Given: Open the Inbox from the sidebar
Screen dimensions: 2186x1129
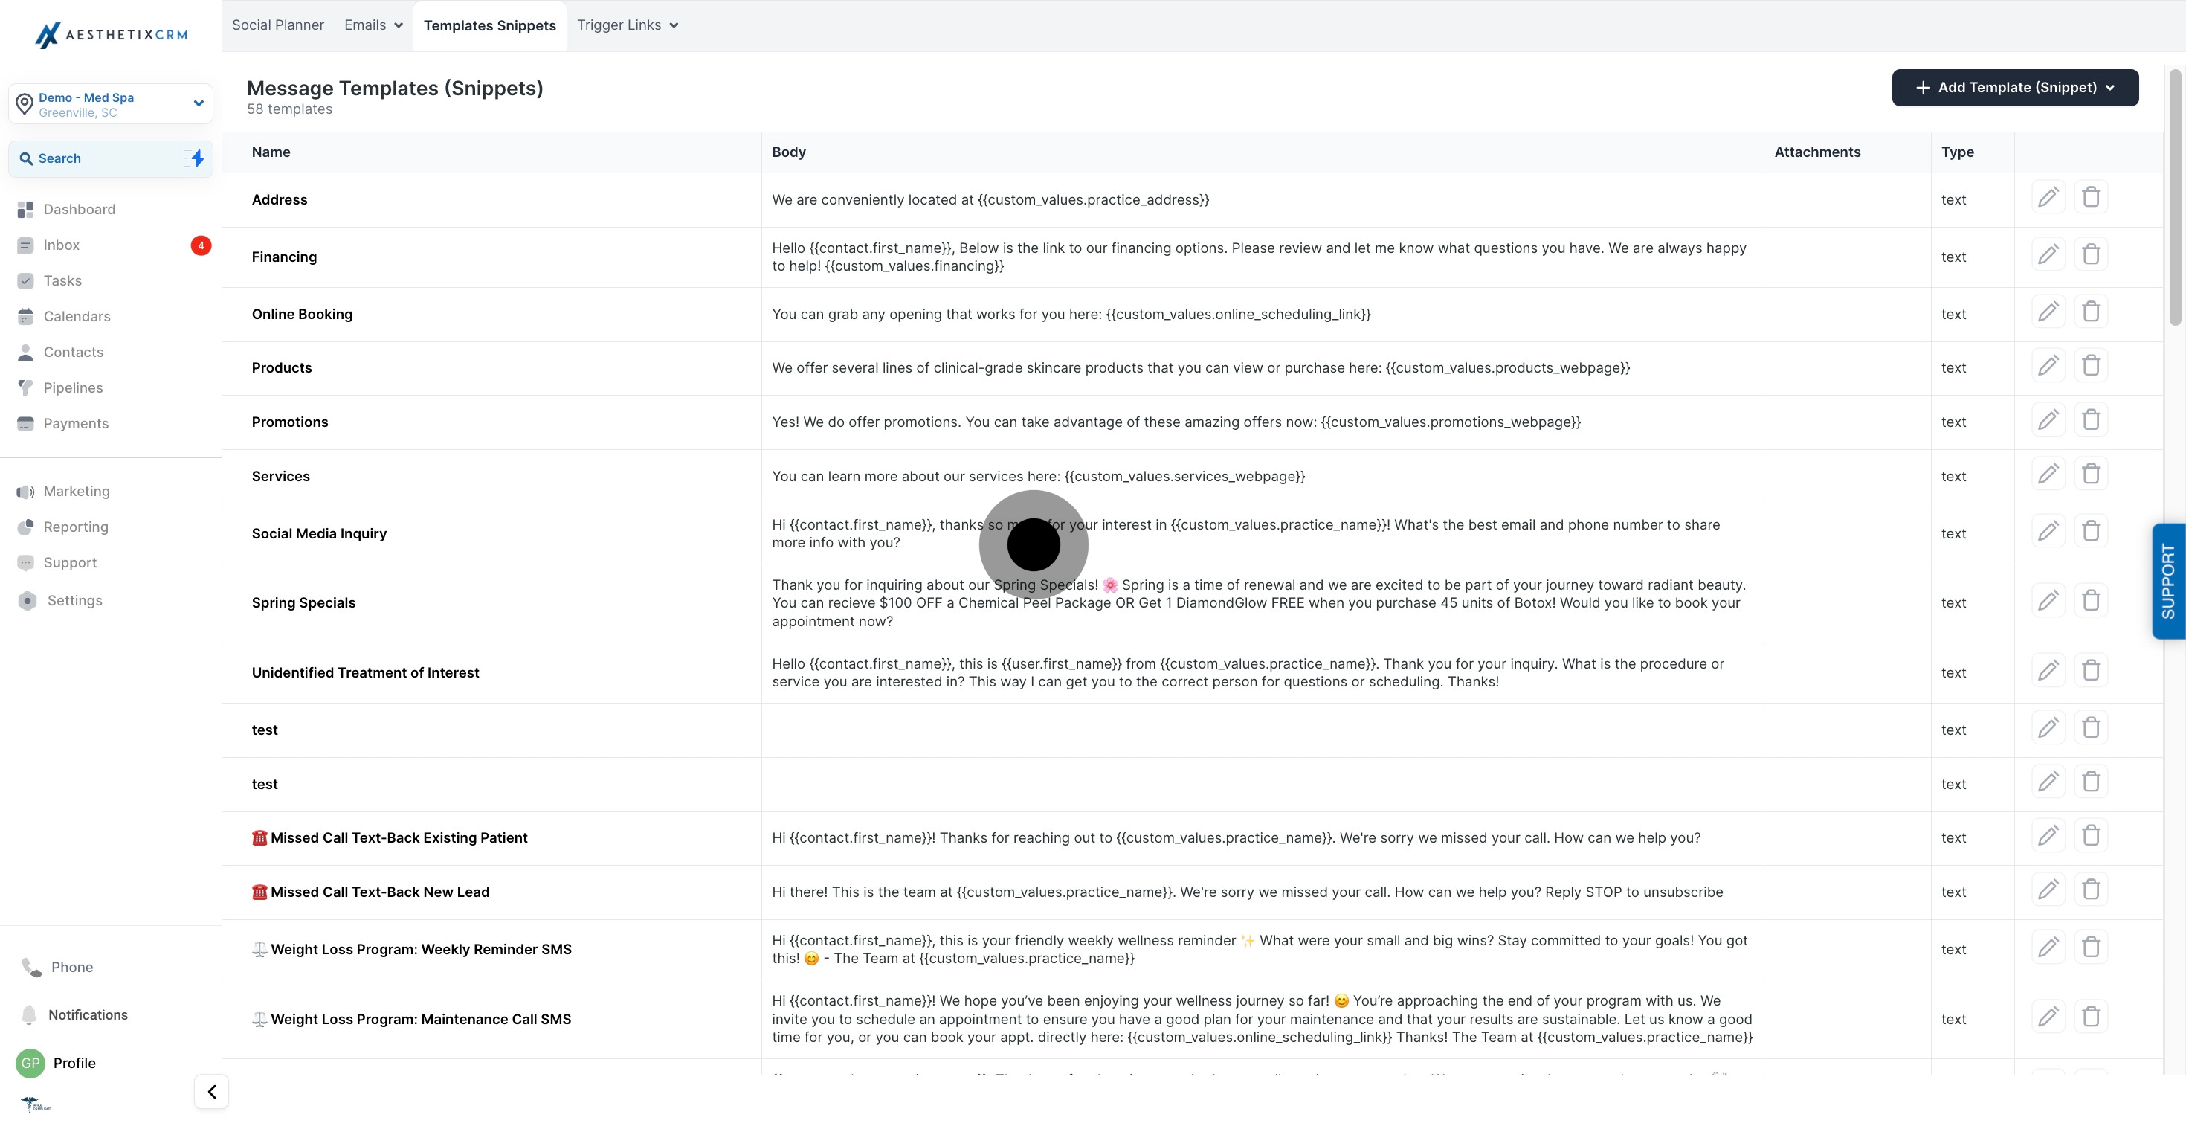Looking at the screenshot, I should pyautogui.click(x=61, y=245).
